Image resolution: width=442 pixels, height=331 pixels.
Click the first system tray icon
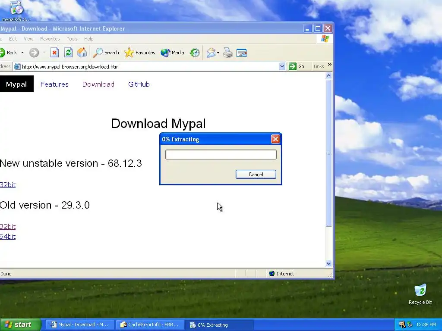pos(402,325)
